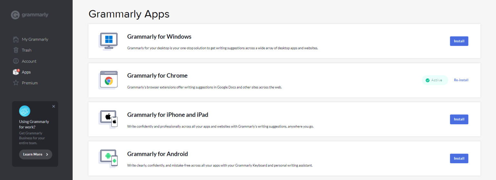Click the Grammarly logo icon
This screenshot has width=496, height=180.
point(15,15)
